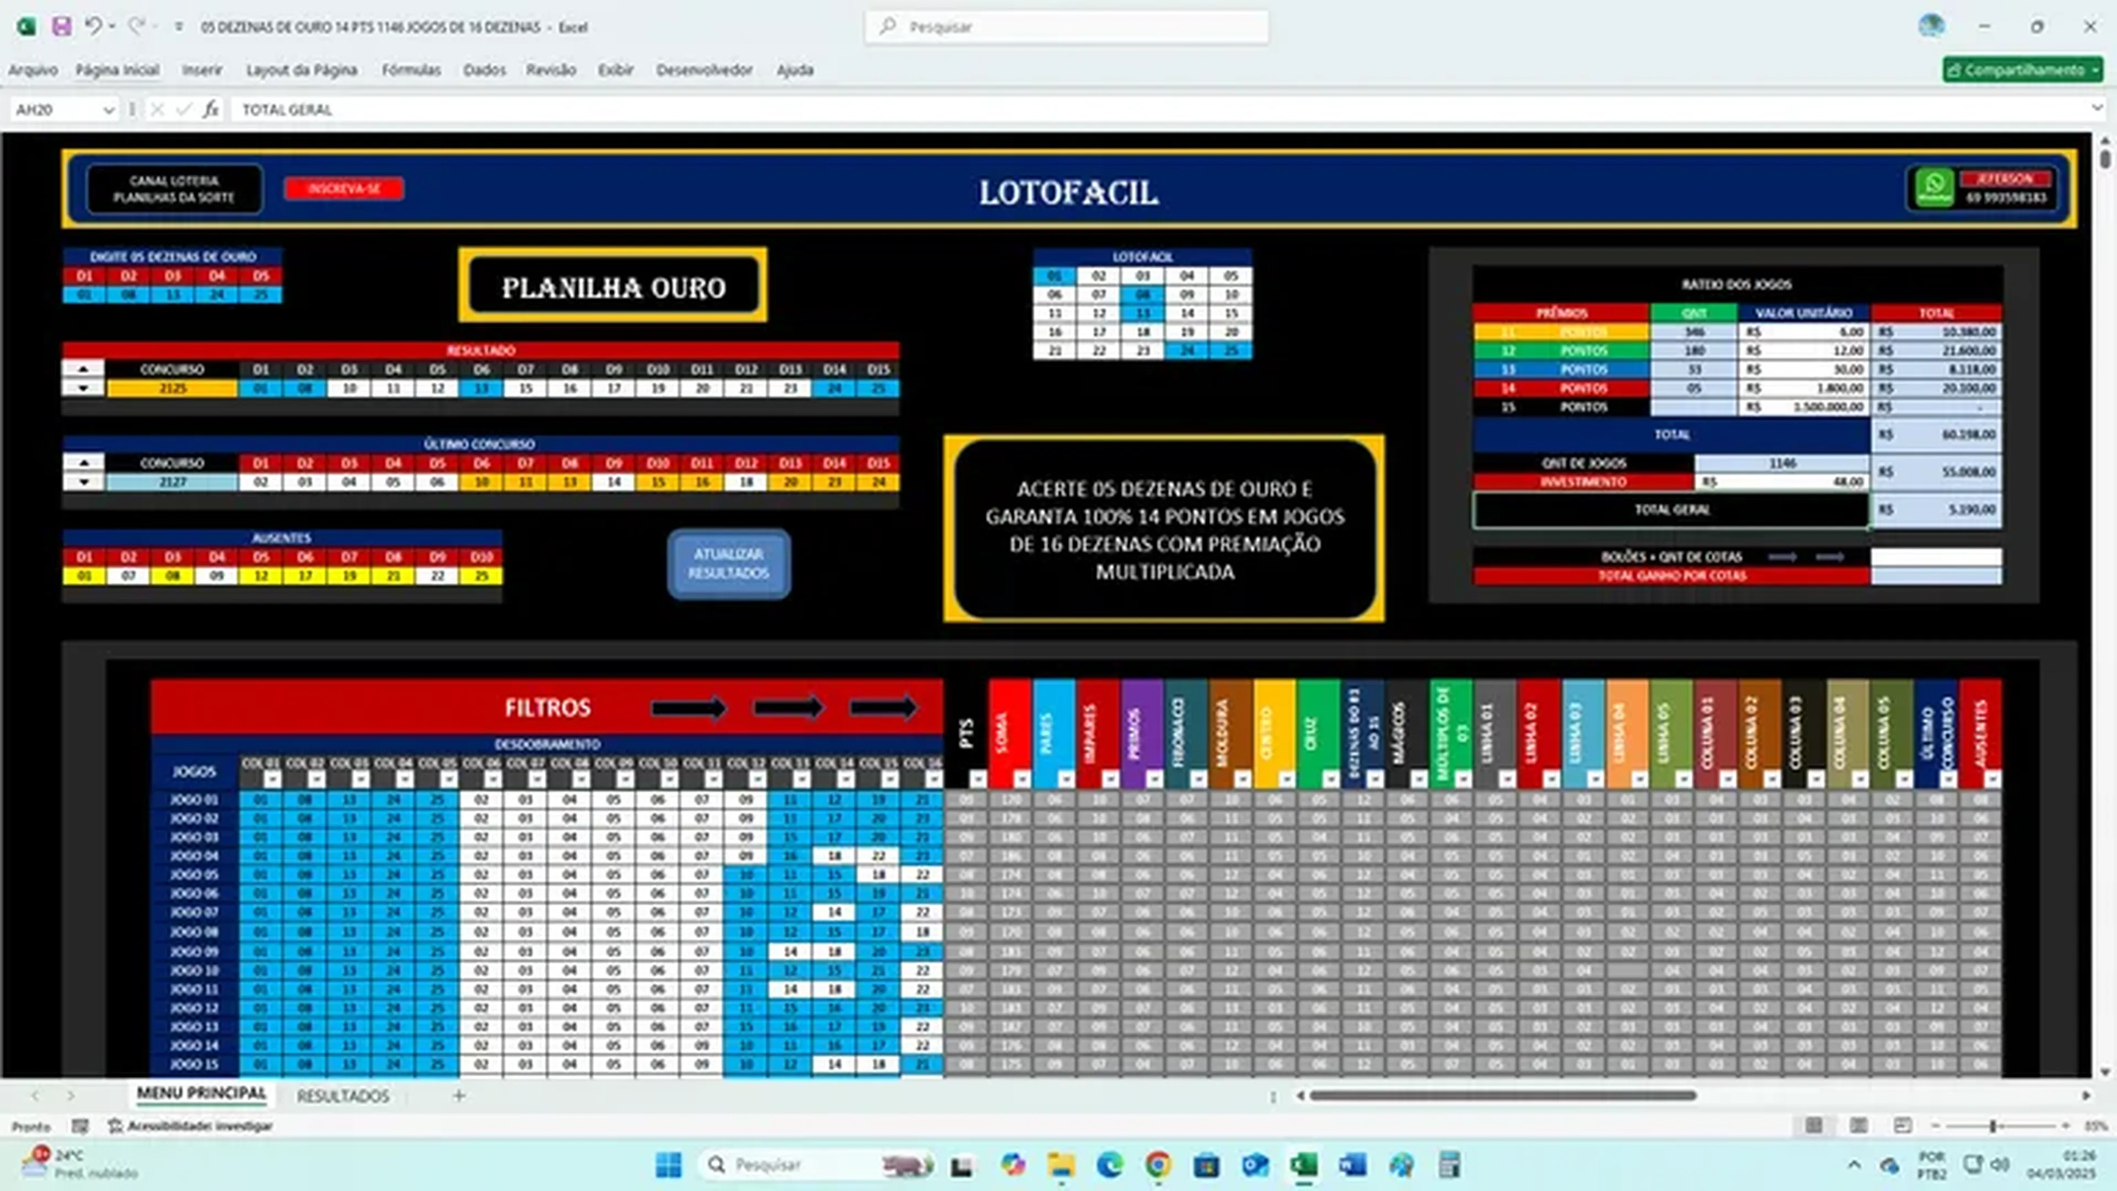Add a new sheet with plus icon
This screenshot has height=1191, width=2117.
[459, 1095]
